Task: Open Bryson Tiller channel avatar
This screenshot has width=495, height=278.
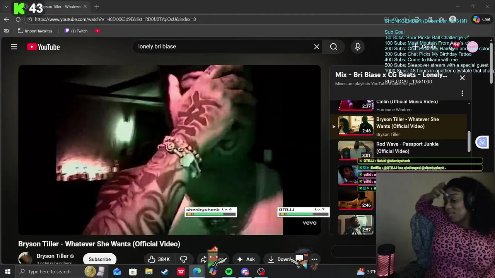Action: [26, 259]
